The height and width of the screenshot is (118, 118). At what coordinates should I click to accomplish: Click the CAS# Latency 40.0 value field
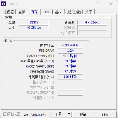coord(70,56)
